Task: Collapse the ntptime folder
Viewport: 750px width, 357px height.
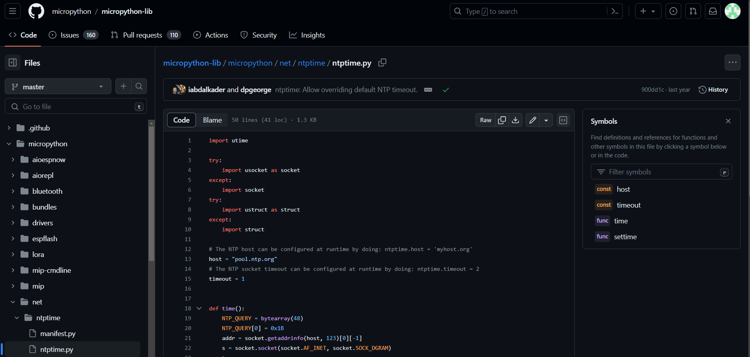Action: [x=17, y=318]
